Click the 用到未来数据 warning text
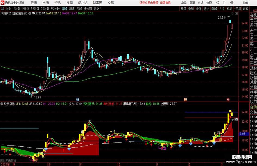 [x=8, y=160]
